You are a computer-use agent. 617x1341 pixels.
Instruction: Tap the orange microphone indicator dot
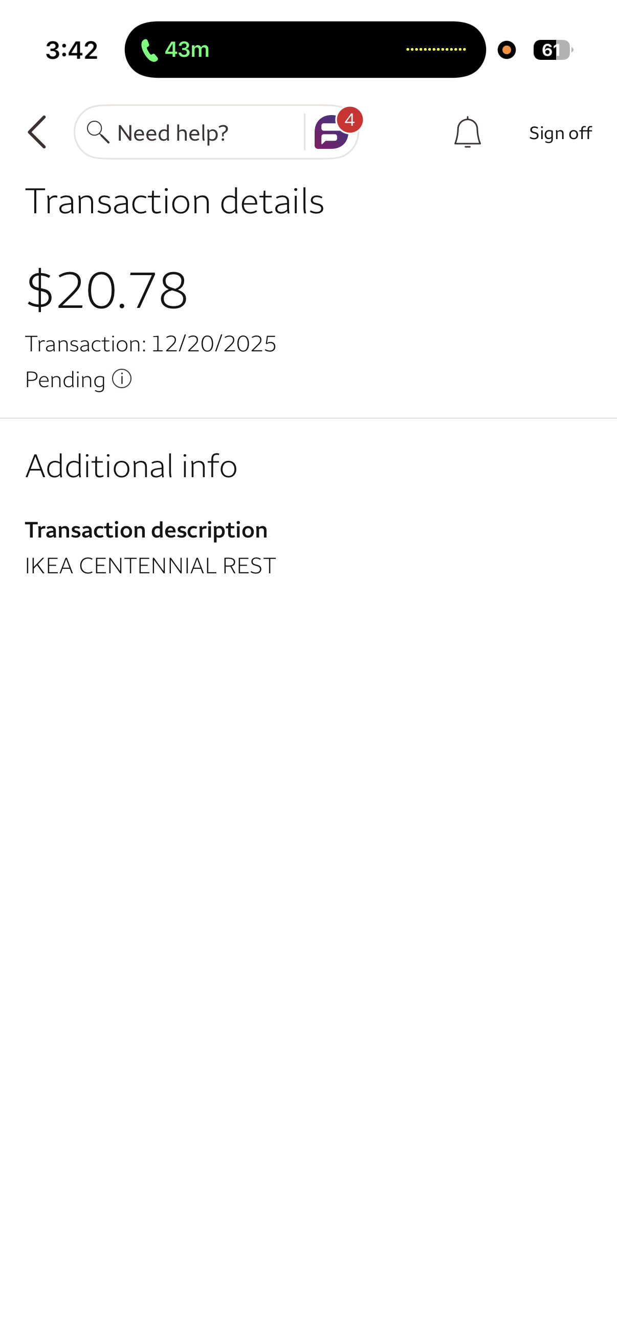(506, 50)
